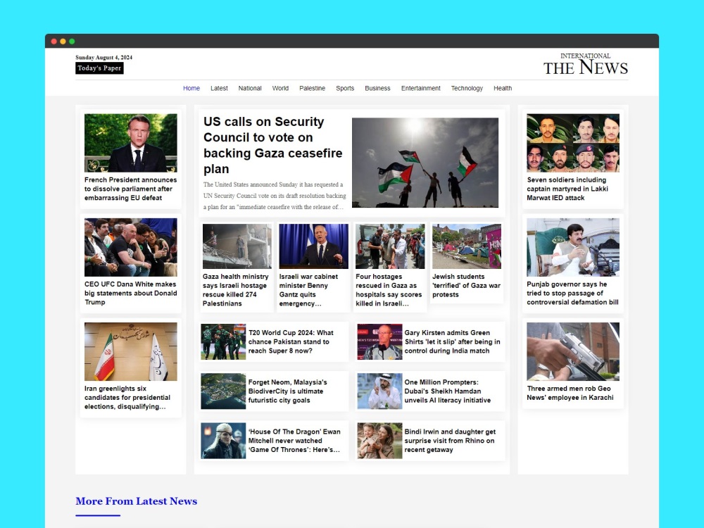Click the hostages rescue crowd photo
704x528 pixels.
coord(390,246)
